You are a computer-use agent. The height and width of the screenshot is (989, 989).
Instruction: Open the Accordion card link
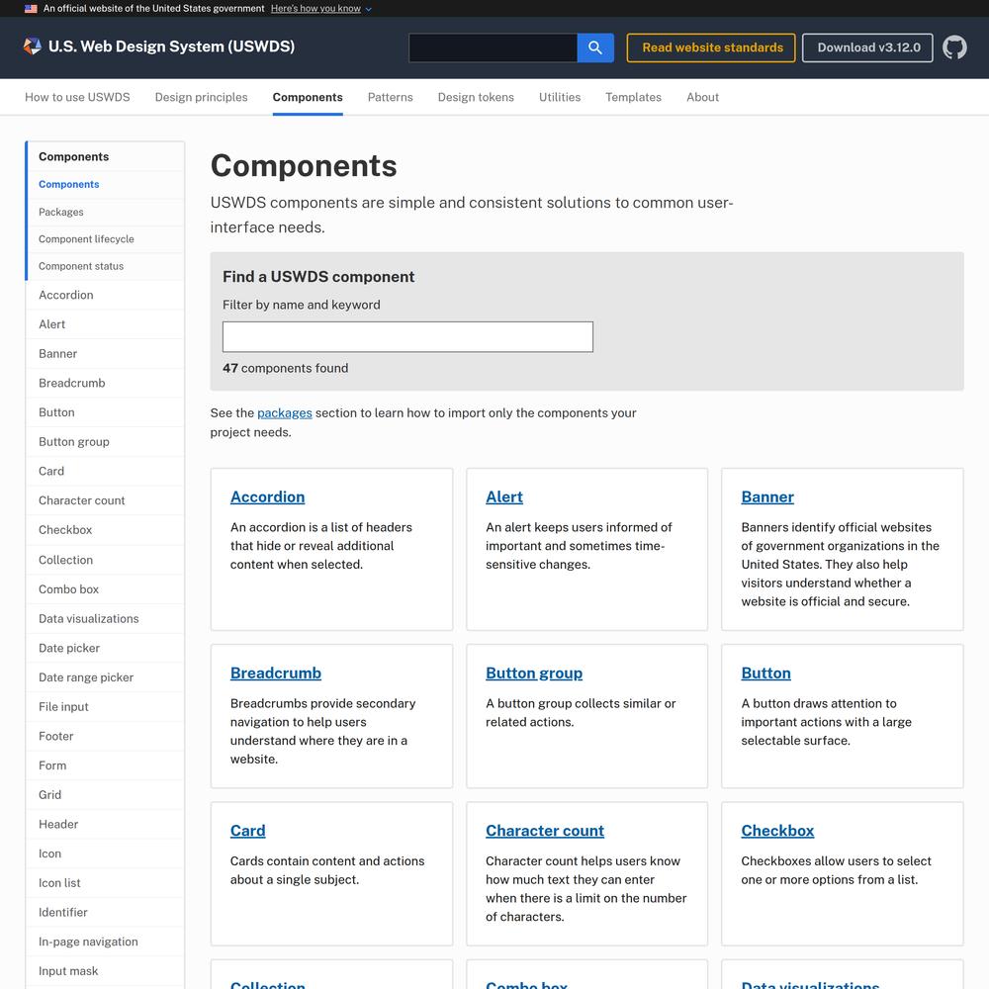[x=267, y=497]
